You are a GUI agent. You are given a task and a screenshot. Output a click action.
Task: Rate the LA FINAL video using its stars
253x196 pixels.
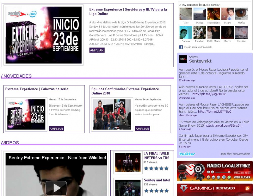coord(156,168)
